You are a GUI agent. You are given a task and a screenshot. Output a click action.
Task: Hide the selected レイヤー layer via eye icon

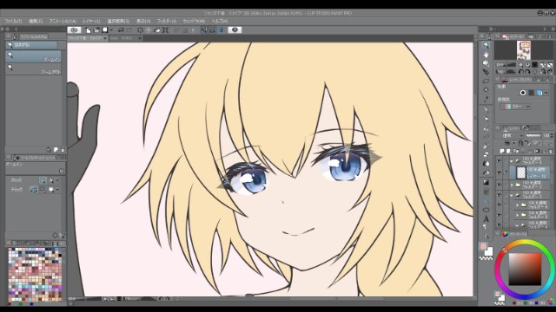499,172
